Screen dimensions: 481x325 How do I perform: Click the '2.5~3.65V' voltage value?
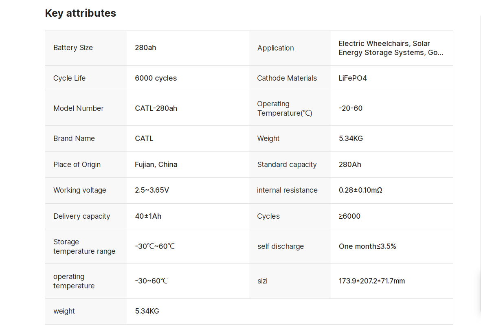[152, 190]
